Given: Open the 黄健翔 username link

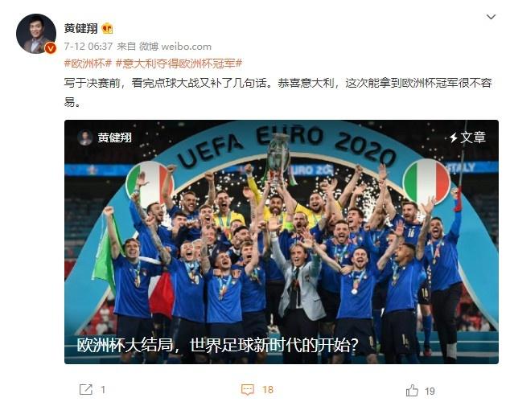Looking at the screenshot, I should tap(80, 28).
